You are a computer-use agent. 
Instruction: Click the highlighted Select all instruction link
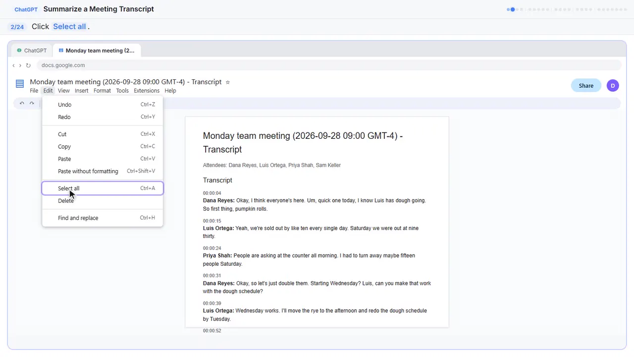(x=69, y=26)
